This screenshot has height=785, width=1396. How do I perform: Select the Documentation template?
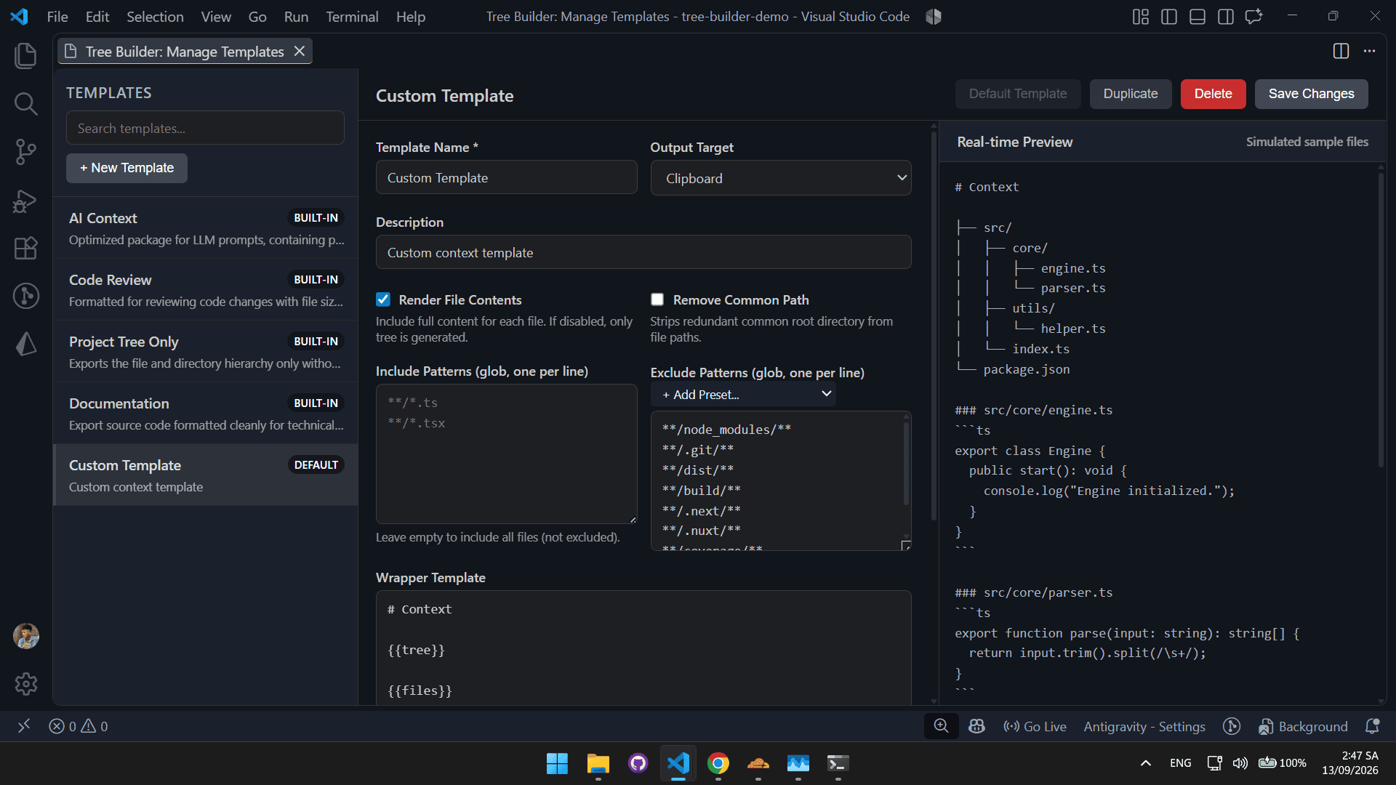206,414
